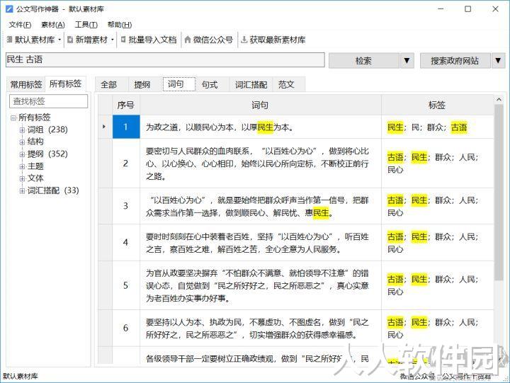Open the 新增素材 dropdown arrow
The height and width of the screenshot is (383, 510).
(x=113, y=40)
